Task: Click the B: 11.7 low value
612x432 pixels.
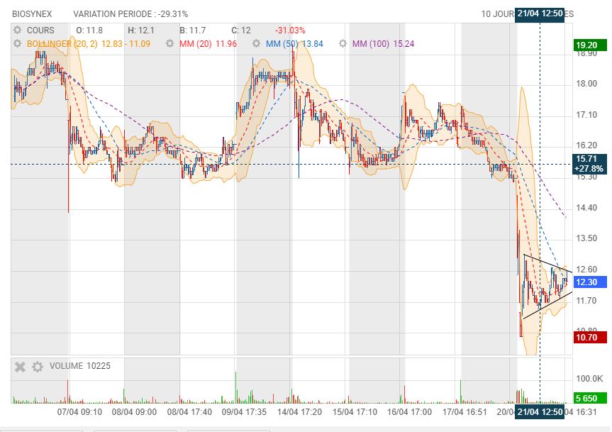Action: pos(192,31)
